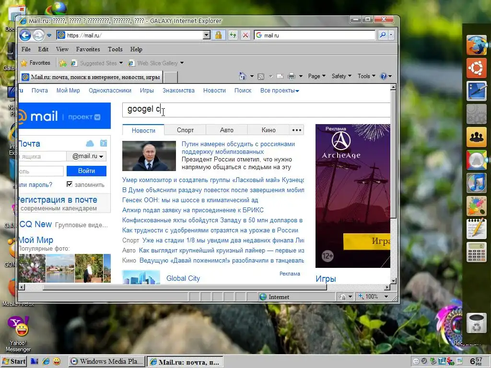Click the Home icon in command bar

[242, 76]
